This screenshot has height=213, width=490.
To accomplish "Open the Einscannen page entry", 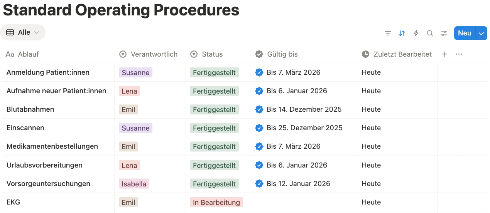I will point(25,128).
